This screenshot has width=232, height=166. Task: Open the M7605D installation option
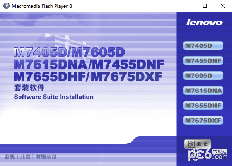coord(203,75)
